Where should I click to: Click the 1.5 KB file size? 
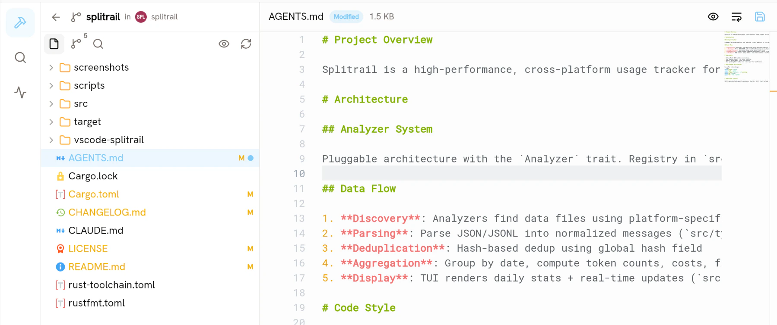click(x=382, y=16)
